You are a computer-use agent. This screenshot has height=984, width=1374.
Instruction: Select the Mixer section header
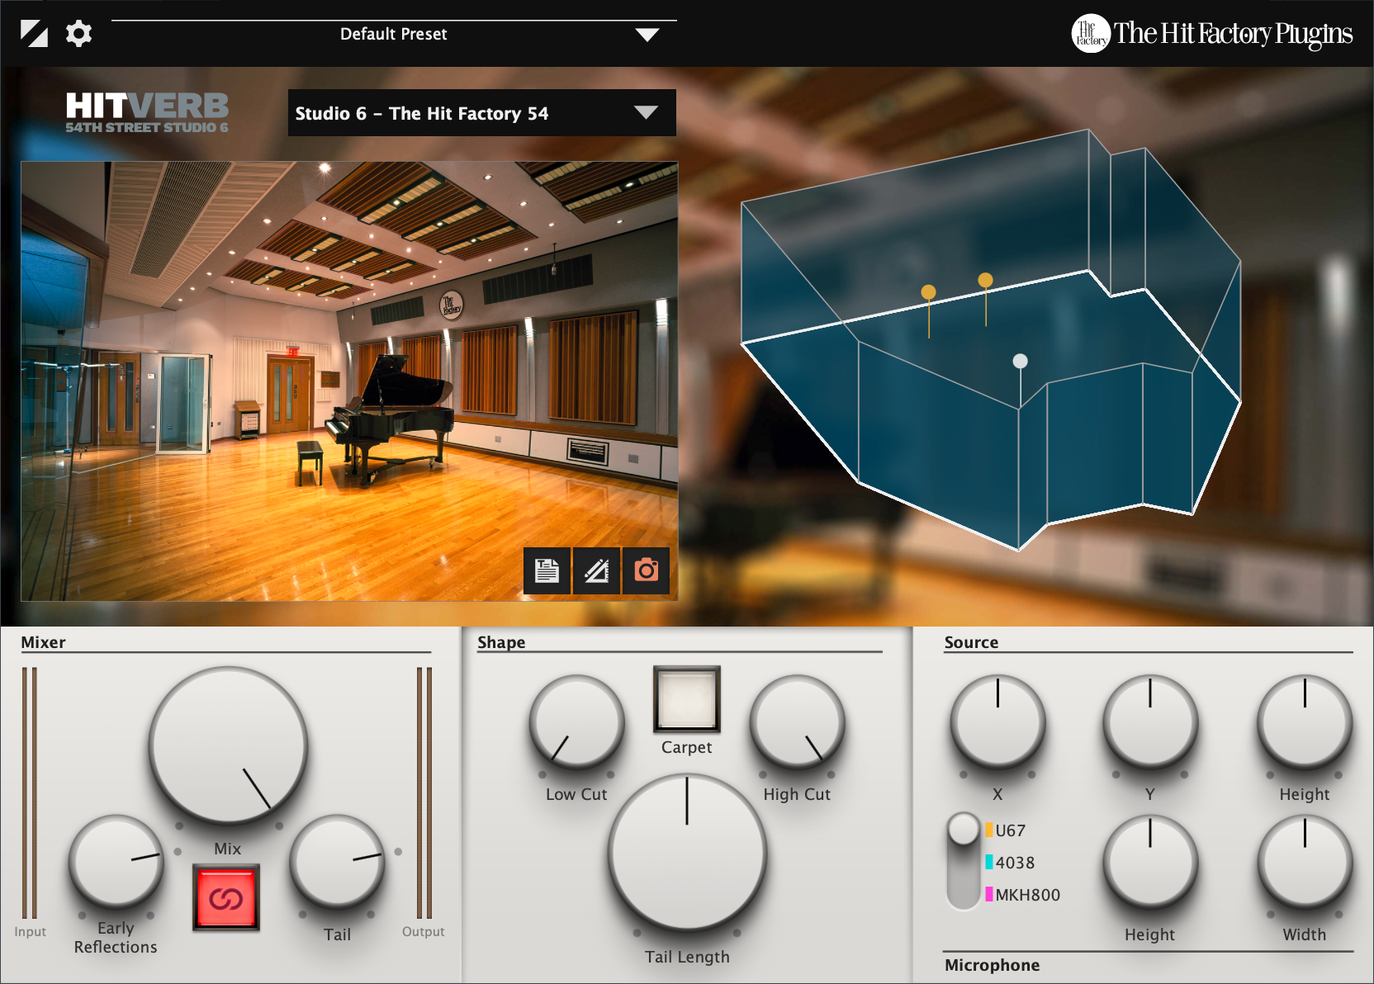(x=45, y=641)
